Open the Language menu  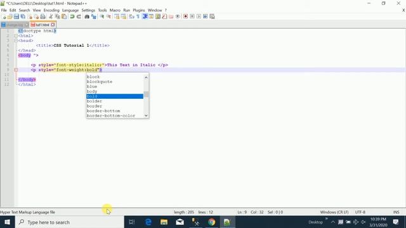point(70,10)
